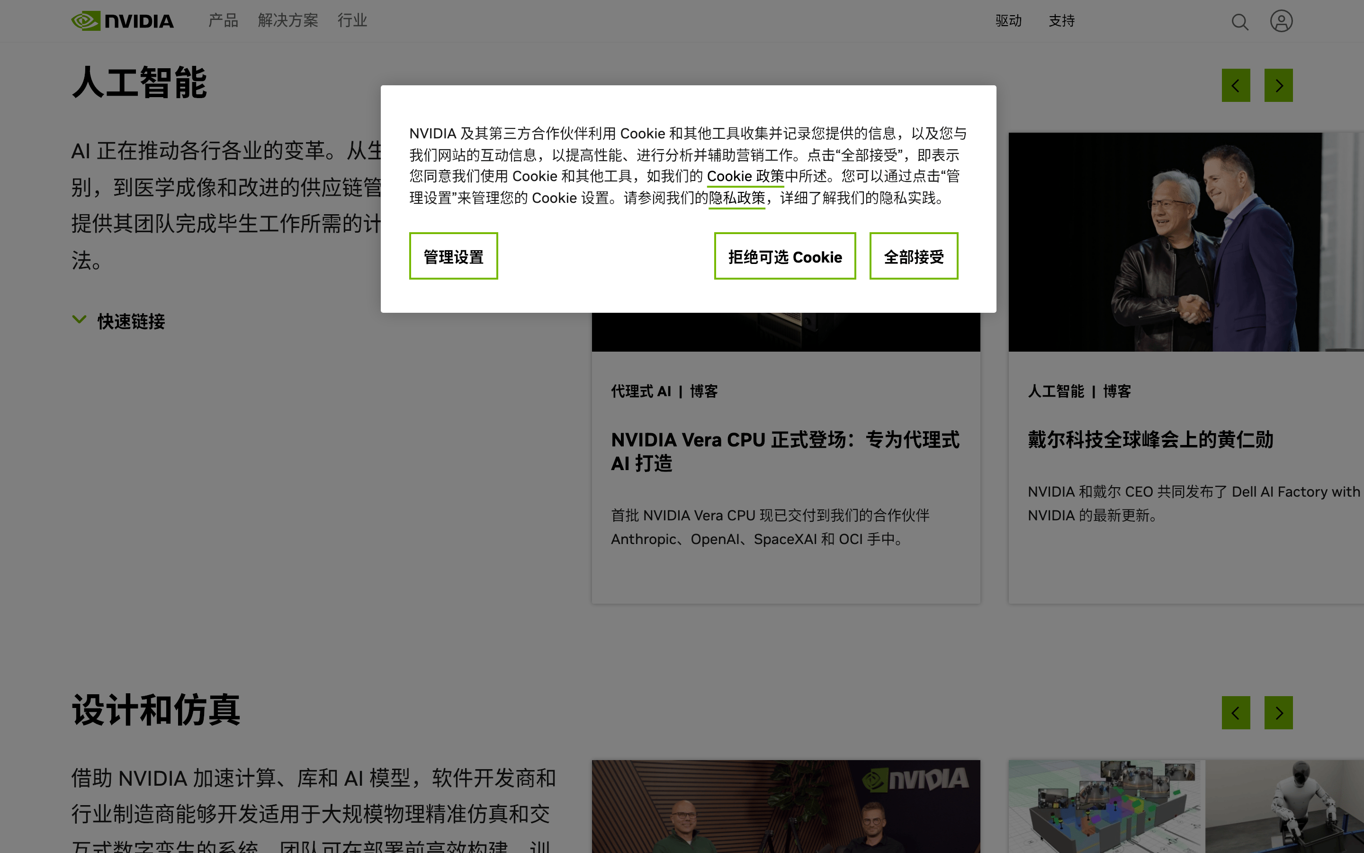Image resolution: width=1364 pixels, height=853 pixels.
Task: Go to previous slide in 人工智能 section
Action: 1236,85
